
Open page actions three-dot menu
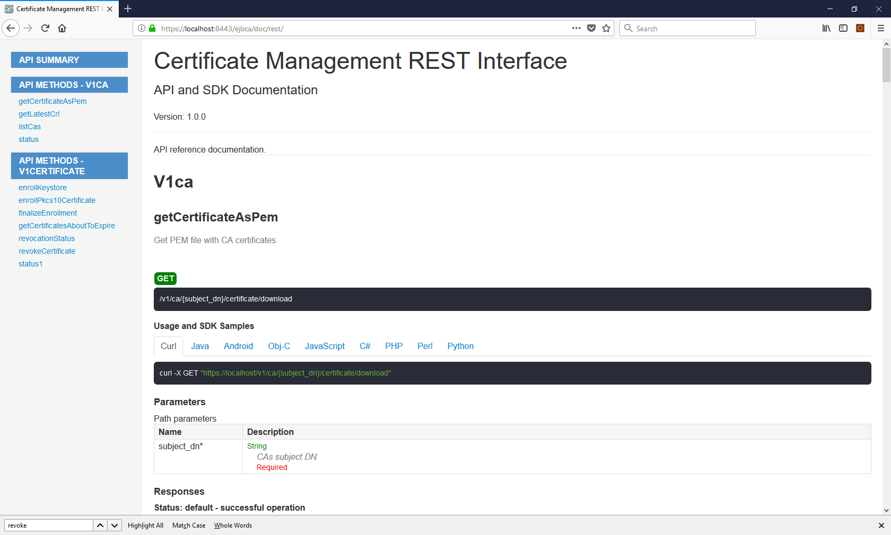click(576, 29)
